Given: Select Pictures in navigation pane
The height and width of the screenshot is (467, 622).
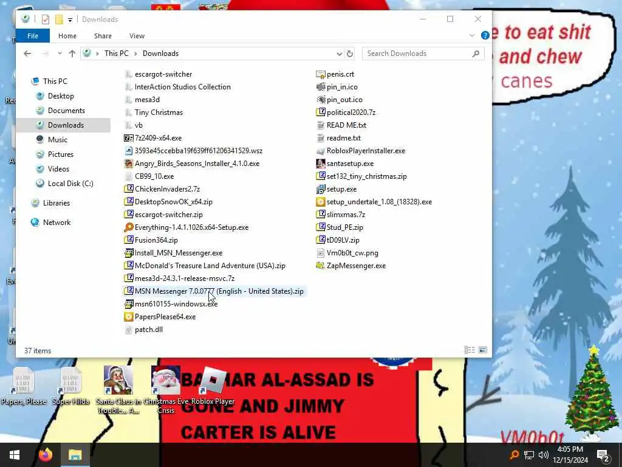Looking at the screenshot, I should click(x=60, y=154).
